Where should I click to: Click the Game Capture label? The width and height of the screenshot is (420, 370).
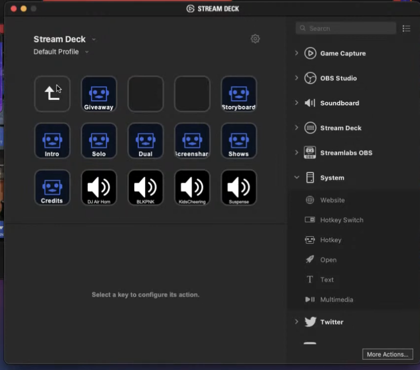(343, 53)
